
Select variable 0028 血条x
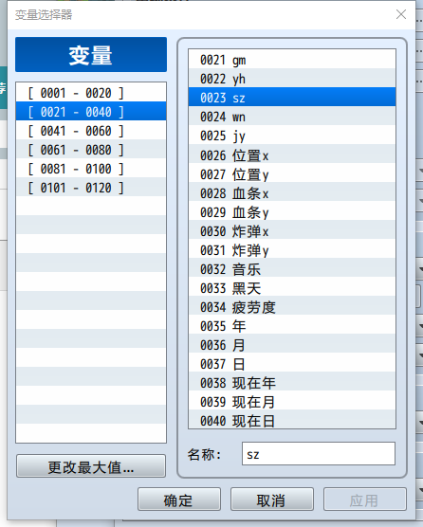point(292,192)
